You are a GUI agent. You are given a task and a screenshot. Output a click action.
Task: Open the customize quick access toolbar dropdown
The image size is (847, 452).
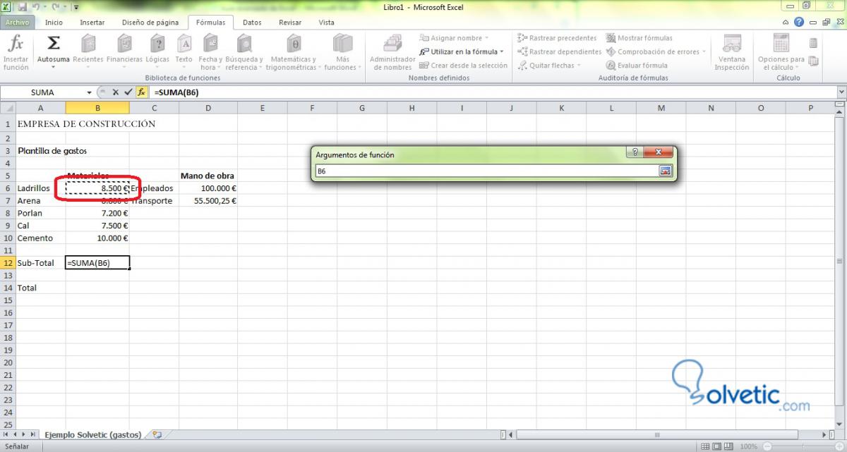click(x=76, y=7)
